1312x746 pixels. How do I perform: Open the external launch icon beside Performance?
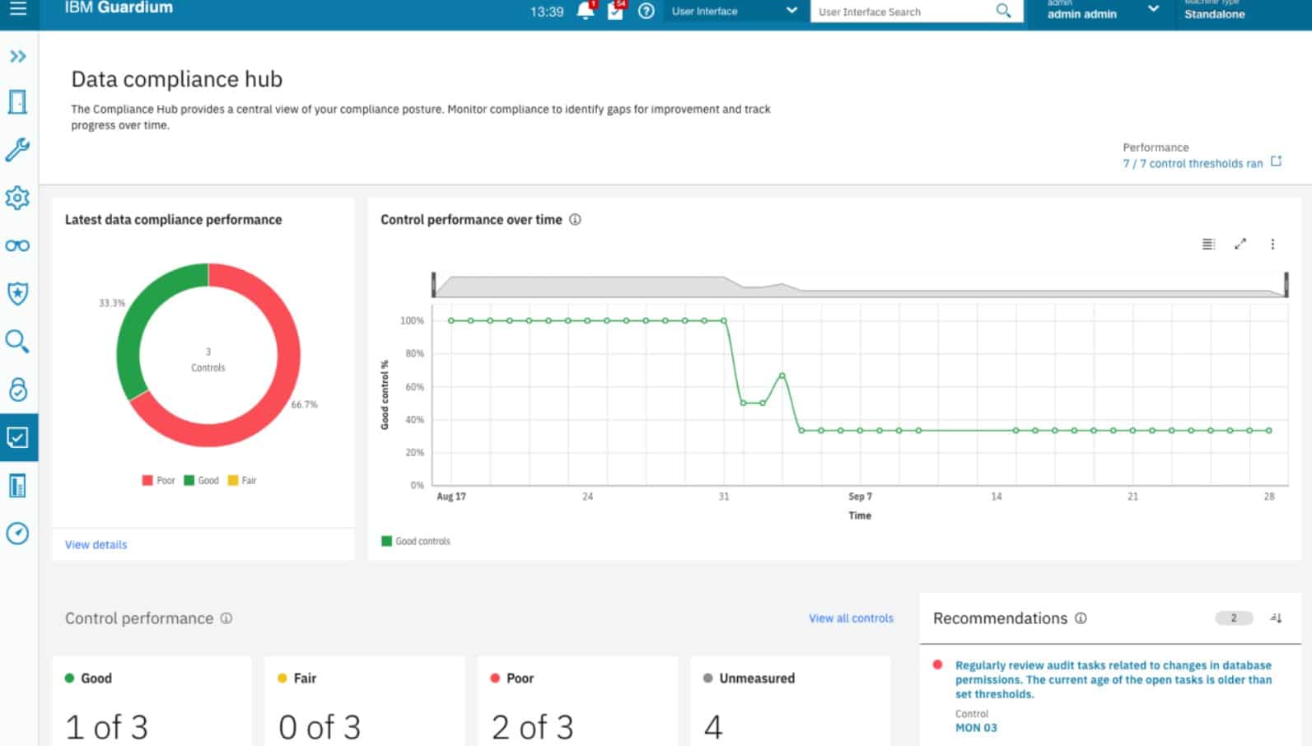point(1276,161)
